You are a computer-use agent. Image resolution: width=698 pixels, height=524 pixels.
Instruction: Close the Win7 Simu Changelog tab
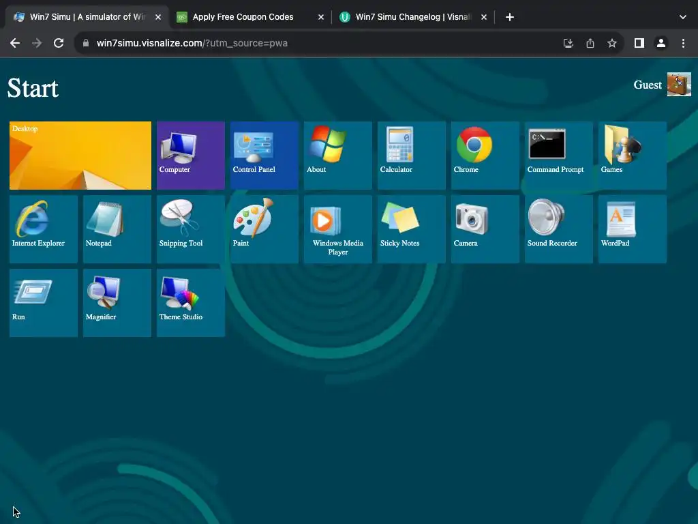(x=484, y=17)
